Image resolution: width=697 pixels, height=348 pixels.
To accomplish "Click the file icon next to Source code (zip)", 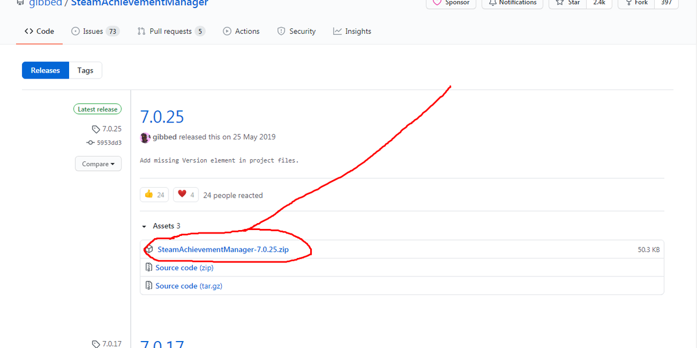I will pos(149,268).
